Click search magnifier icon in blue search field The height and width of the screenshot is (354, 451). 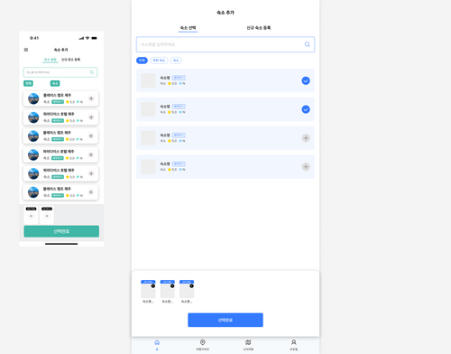(307, 44)
